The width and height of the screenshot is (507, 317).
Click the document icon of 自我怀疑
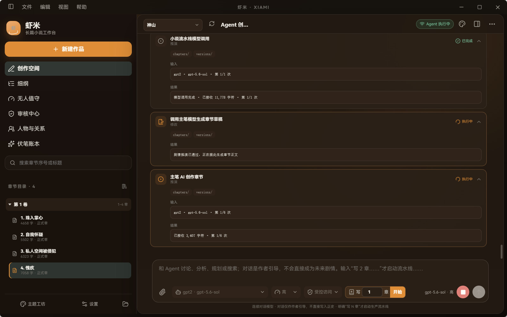tap(15, 237)
